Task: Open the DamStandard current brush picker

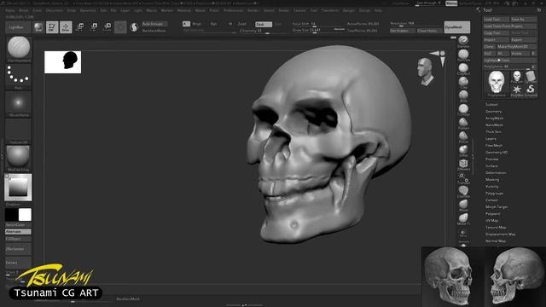Action: click(x=19, y=49)
